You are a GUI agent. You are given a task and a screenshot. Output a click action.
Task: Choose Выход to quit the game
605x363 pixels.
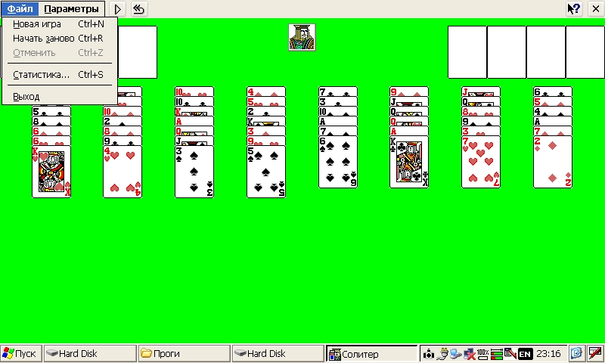pos(59,97)
